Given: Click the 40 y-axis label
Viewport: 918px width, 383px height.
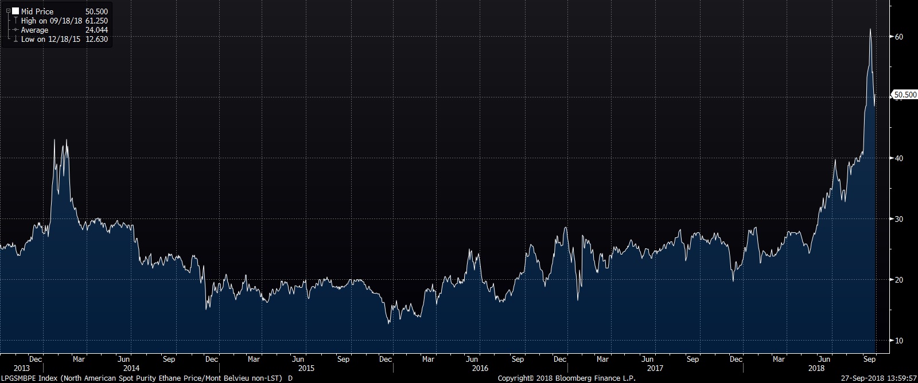Looking at the screenshot, I should tap(898, 158).
